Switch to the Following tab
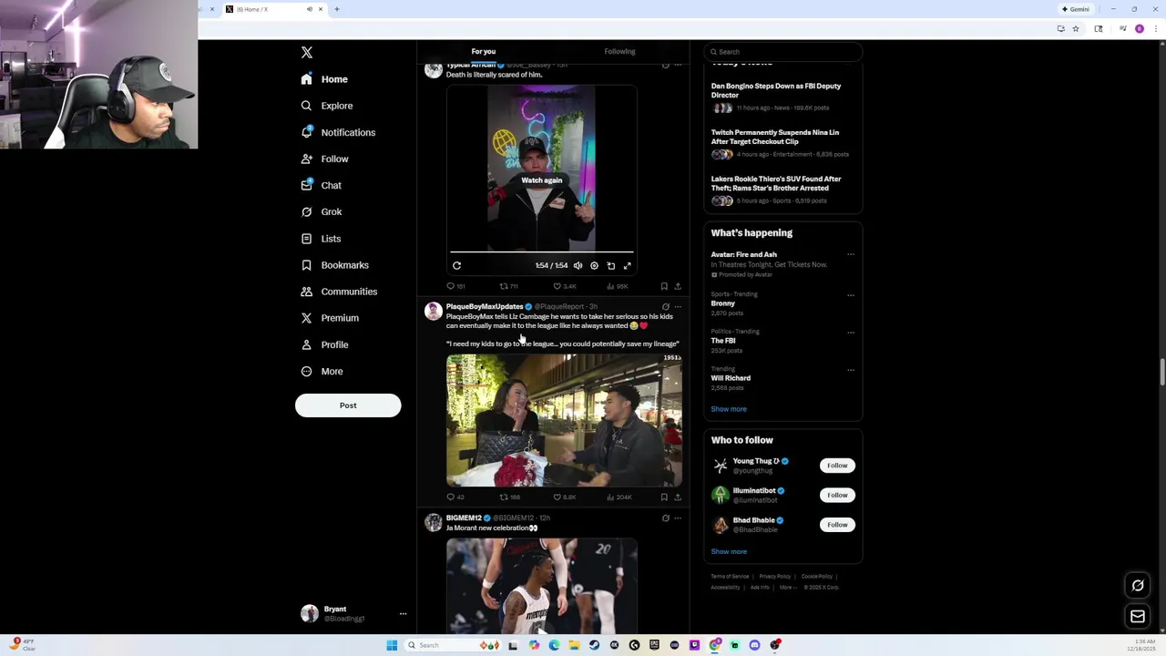This screenshot has height=656, width=1166. [619, 51]
